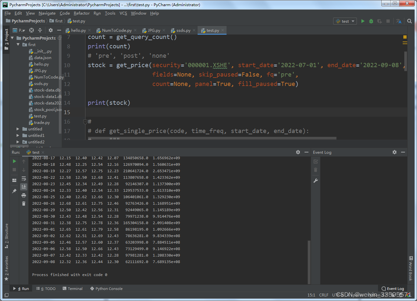Hide Run panel with minus icon
This screenshot has width=417, height=301.
point(306,152)
